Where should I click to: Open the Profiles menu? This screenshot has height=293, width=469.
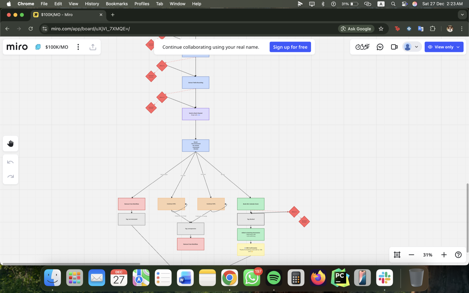[x=142, y=4]
